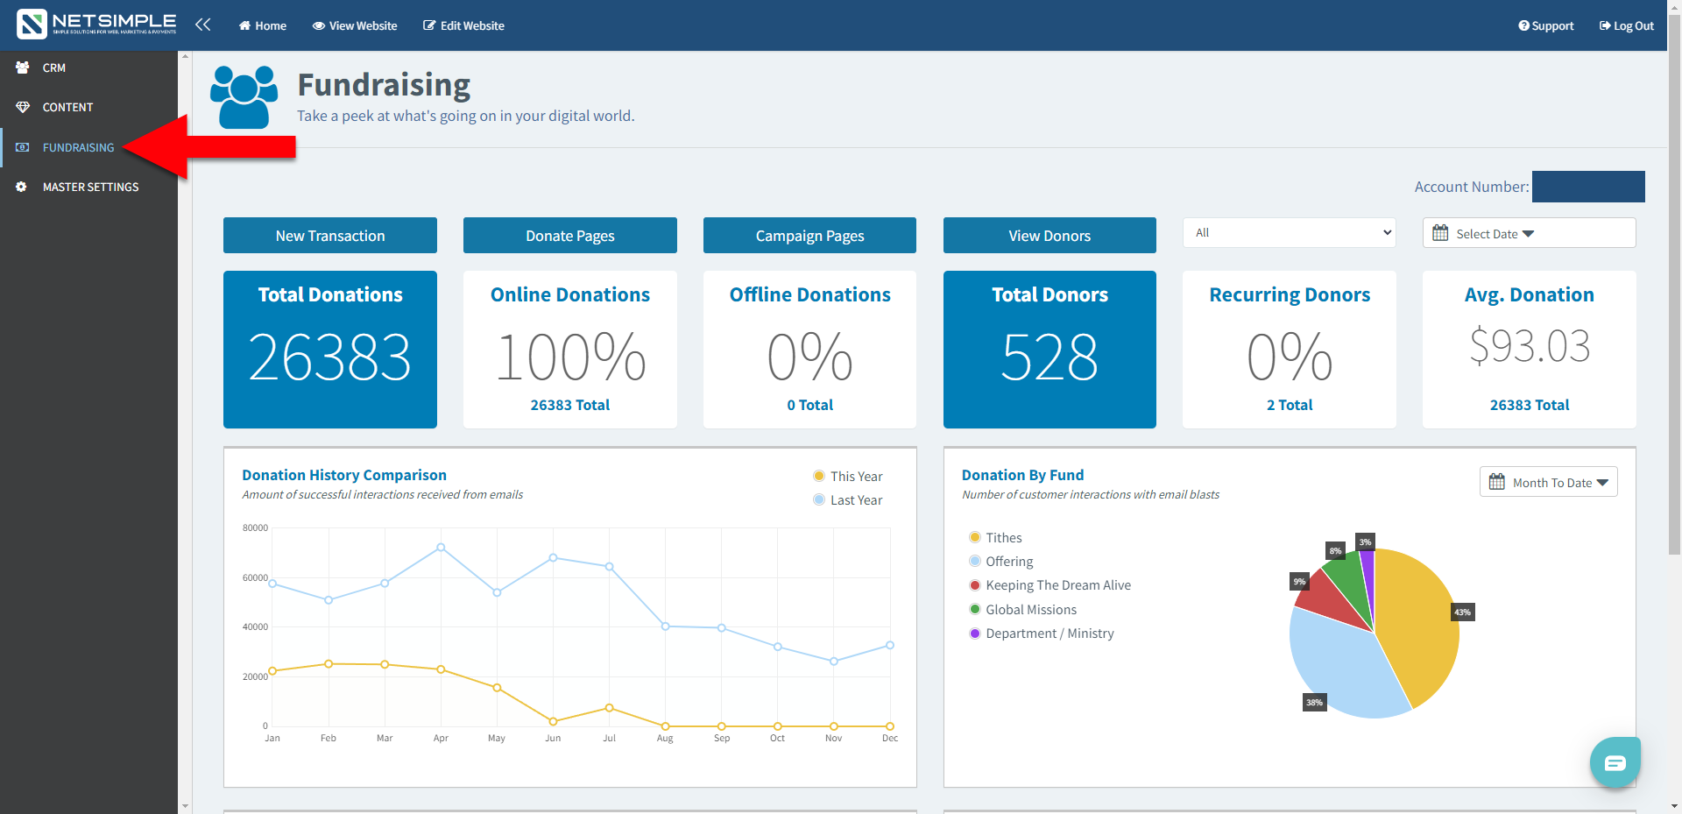The height and width of the screenshot is (814, 1682).
Task: Log Out of the account
Action: pyautogui.click(x=1627, y=25)
